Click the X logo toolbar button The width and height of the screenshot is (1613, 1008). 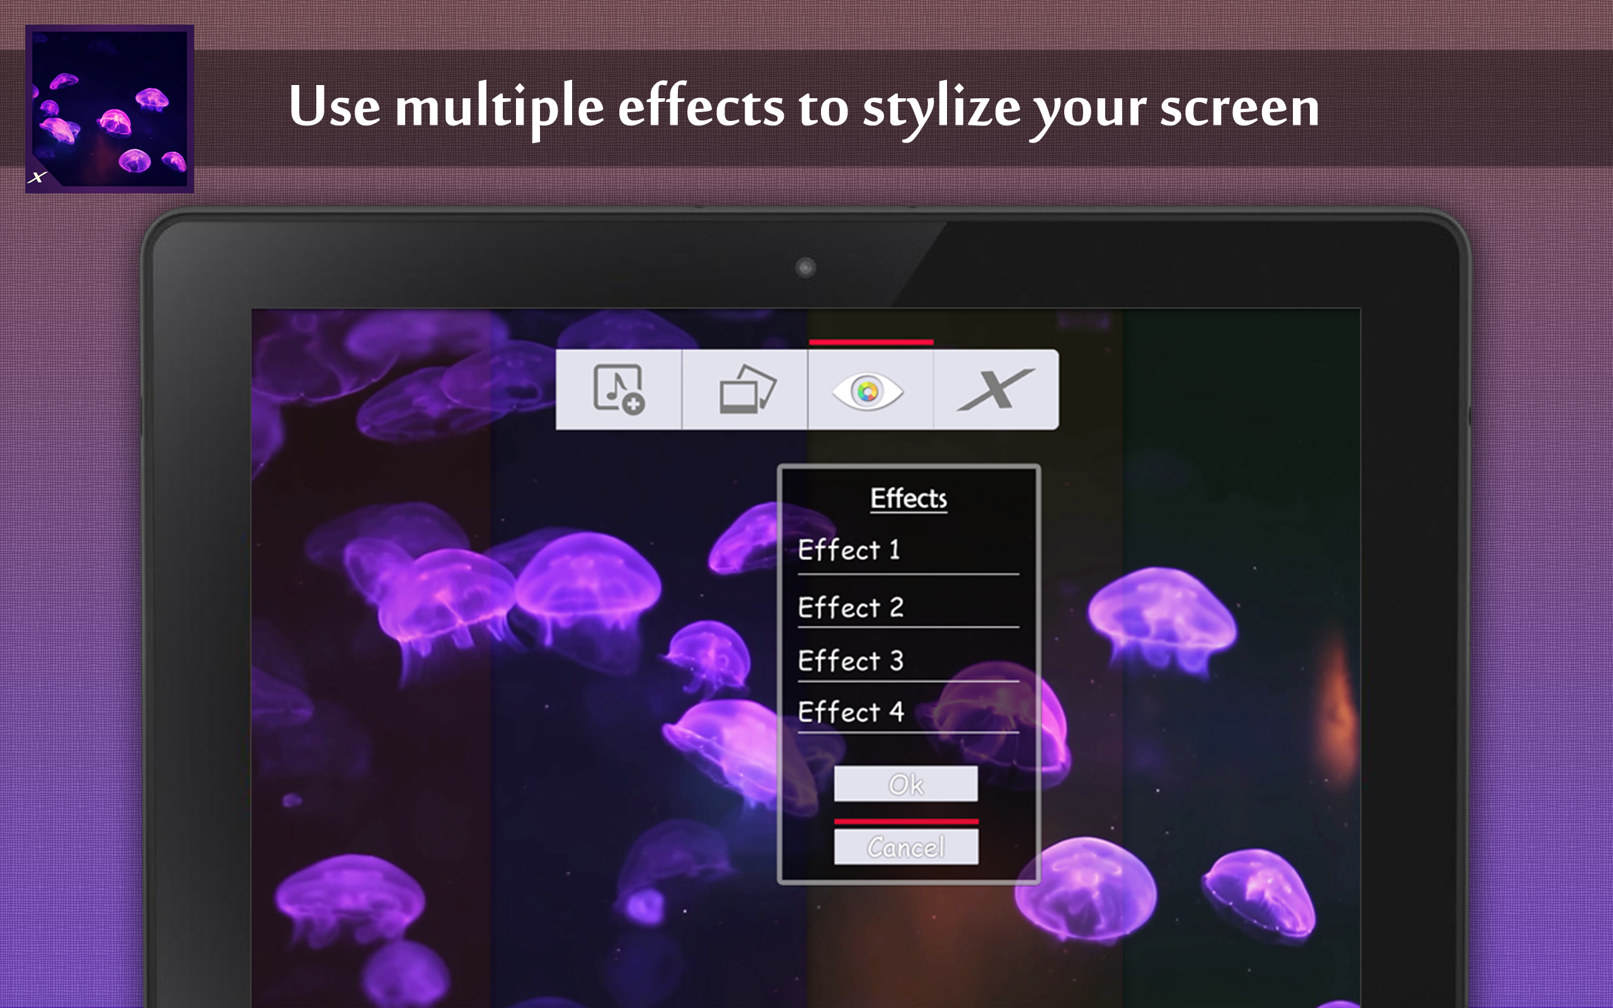click(x=995, y=389)
